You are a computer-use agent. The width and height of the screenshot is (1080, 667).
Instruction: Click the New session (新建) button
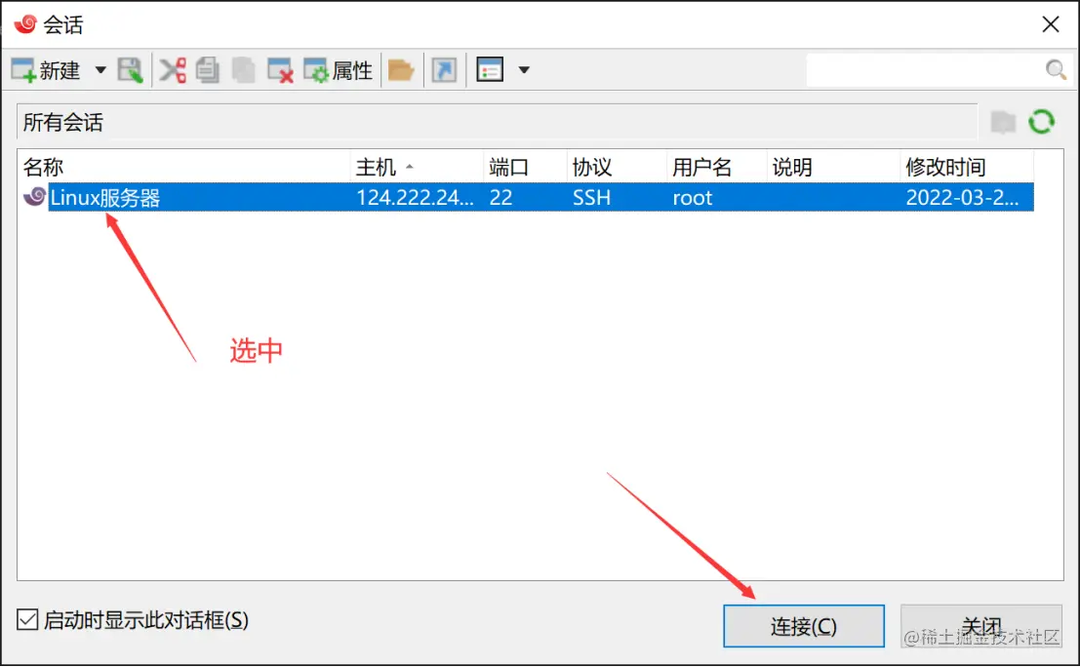pyautogui.click(x=46, y=70)
